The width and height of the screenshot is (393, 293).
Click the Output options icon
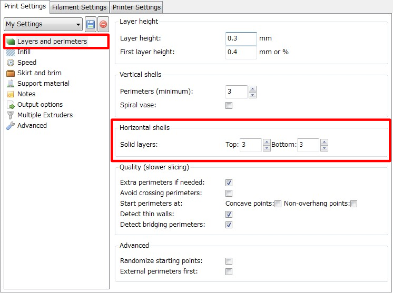click(11, 105)
